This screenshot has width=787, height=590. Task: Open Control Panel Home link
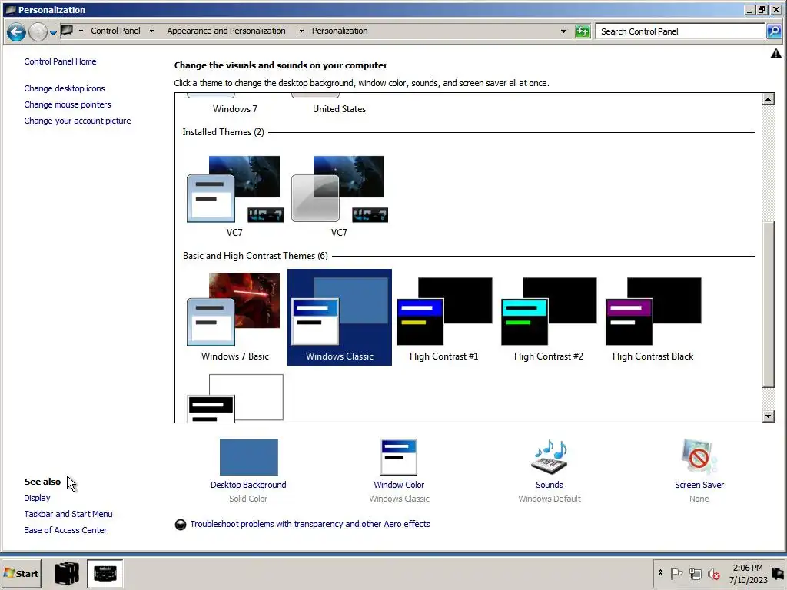click(60, 61)
